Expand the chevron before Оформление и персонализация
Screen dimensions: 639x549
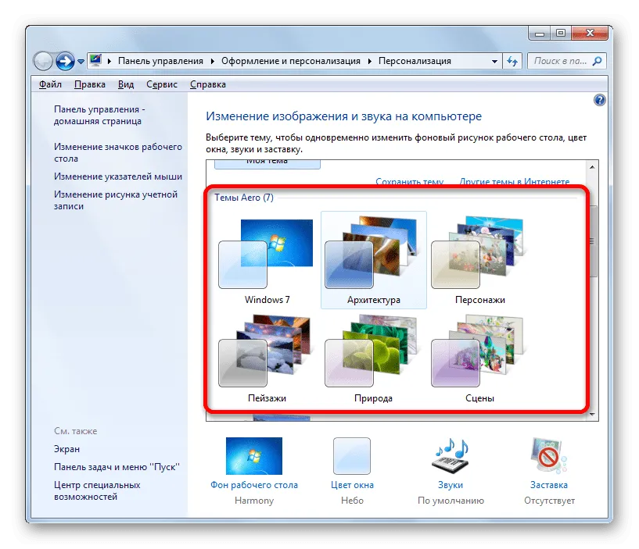pyautogui.click(x=212, y=62)
